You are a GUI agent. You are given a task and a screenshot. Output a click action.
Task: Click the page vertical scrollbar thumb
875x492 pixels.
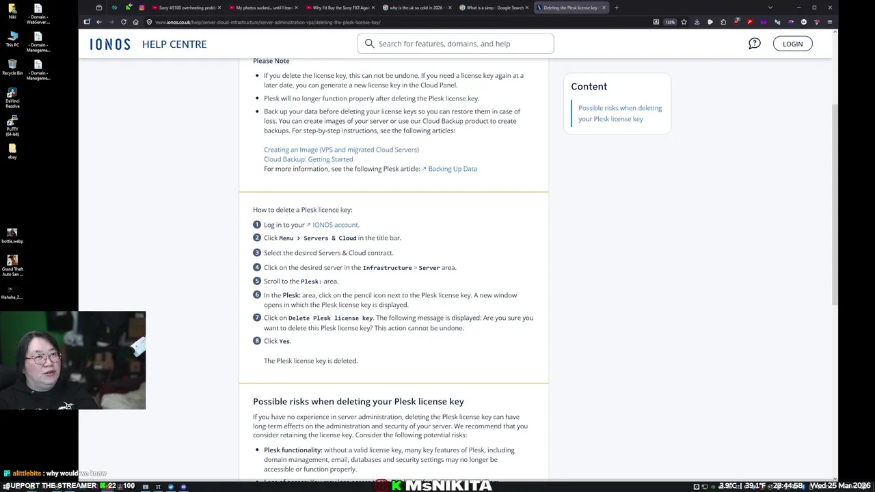(x=835, y=205)
